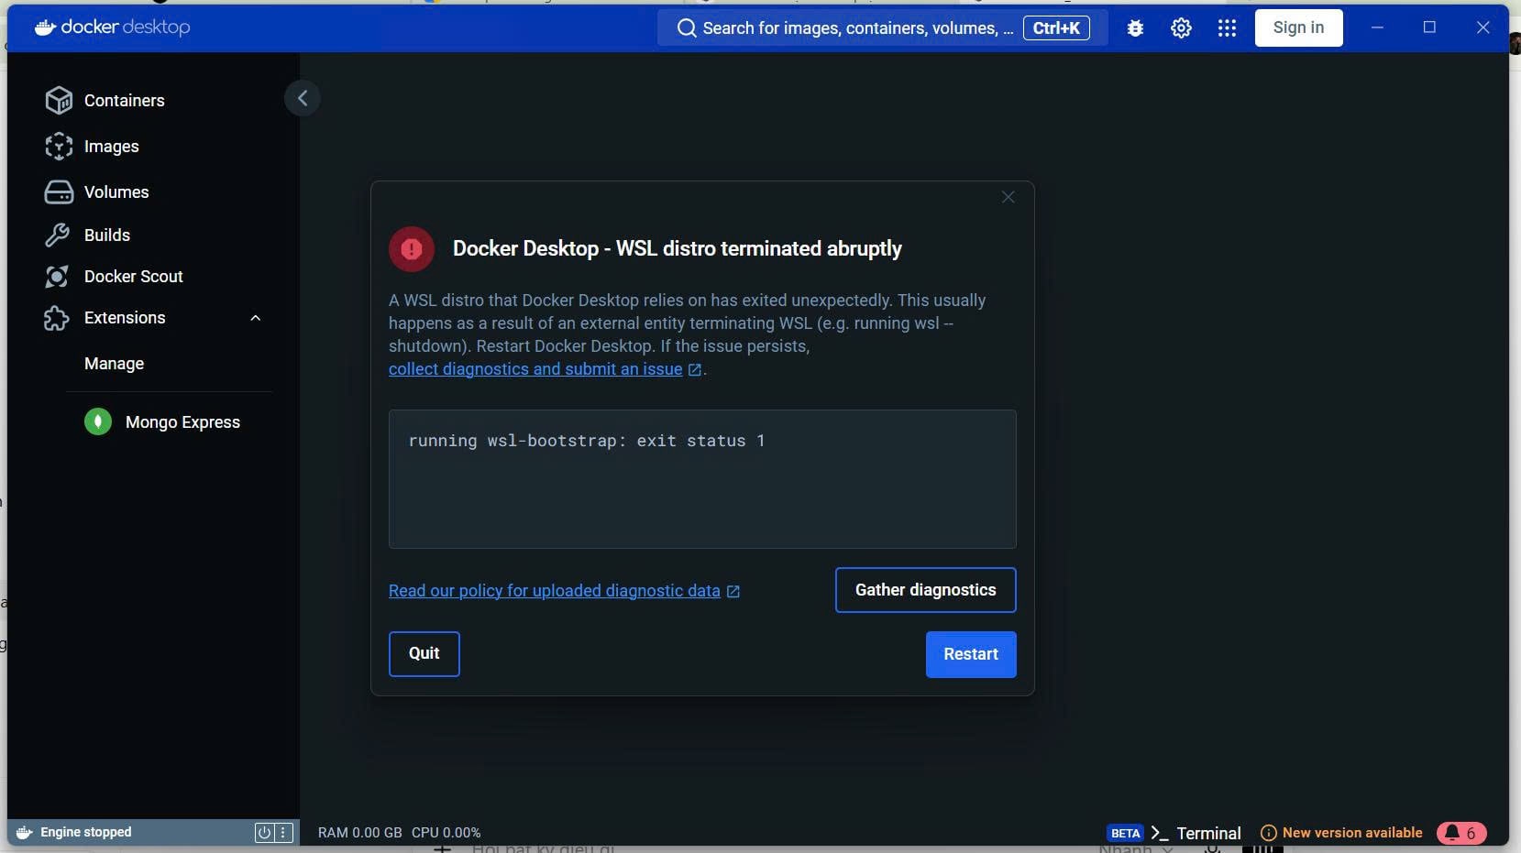1521x853 pixels.
Task: Close the WSL error dialog
Action: [x=1008, y=197]
